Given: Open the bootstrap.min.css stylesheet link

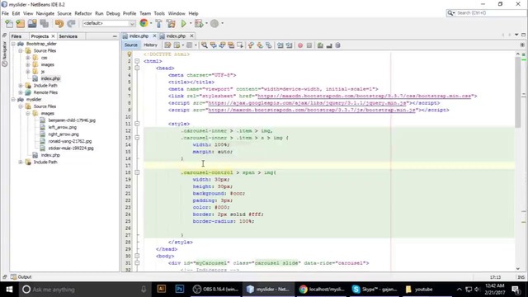Looking at the screenshot, I should pos(365,96).
